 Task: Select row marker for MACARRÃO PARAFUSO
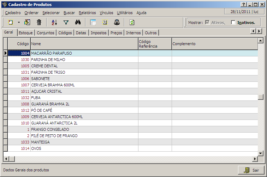tap(5, 53)
